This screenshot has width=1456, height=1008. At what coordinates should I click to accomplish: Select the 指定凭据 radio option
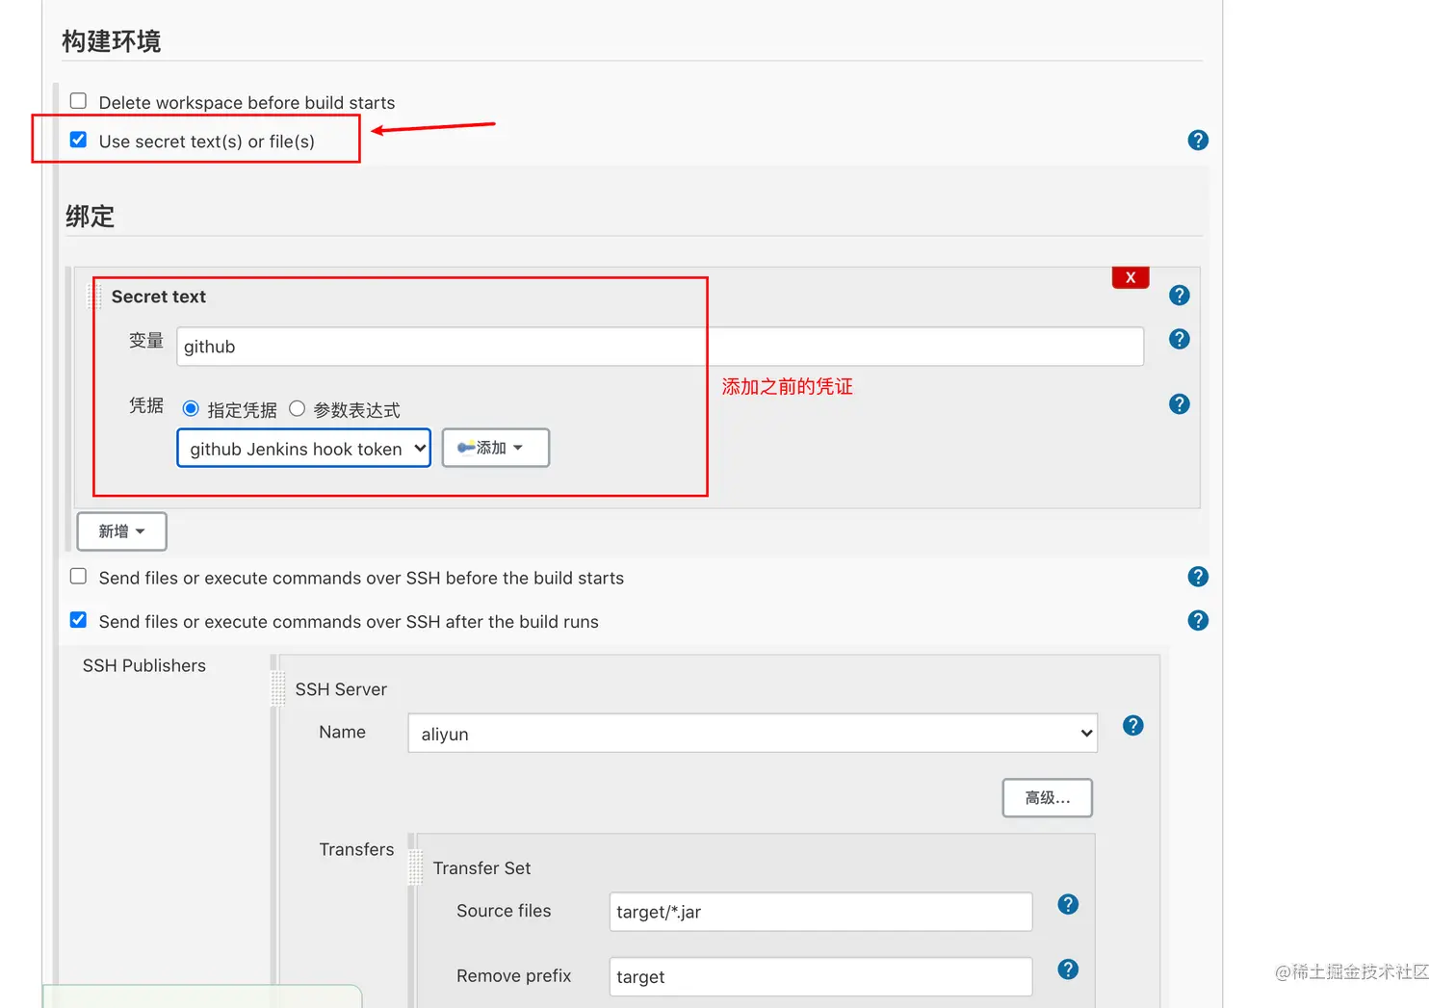tap(191, 409)
